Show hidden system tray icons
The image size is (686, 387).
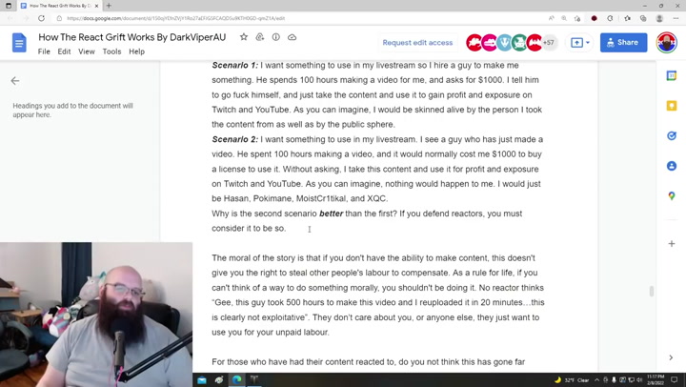pyautogui.click(x=596, y=380)
